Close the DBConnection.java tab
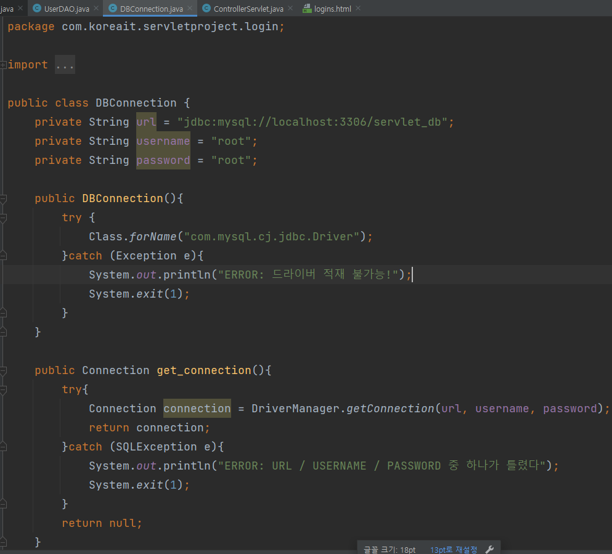Screen dimensions: 612x554 tap(190, 8)
